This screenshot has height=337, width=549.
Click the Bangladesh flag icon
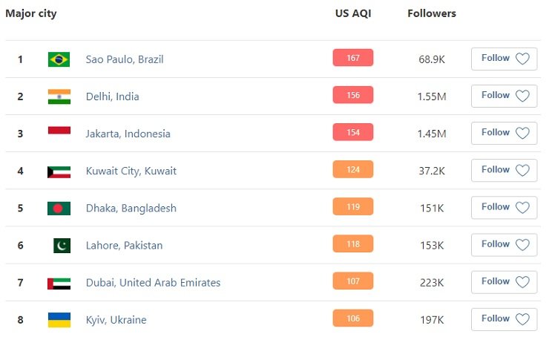tap(59, 208)
